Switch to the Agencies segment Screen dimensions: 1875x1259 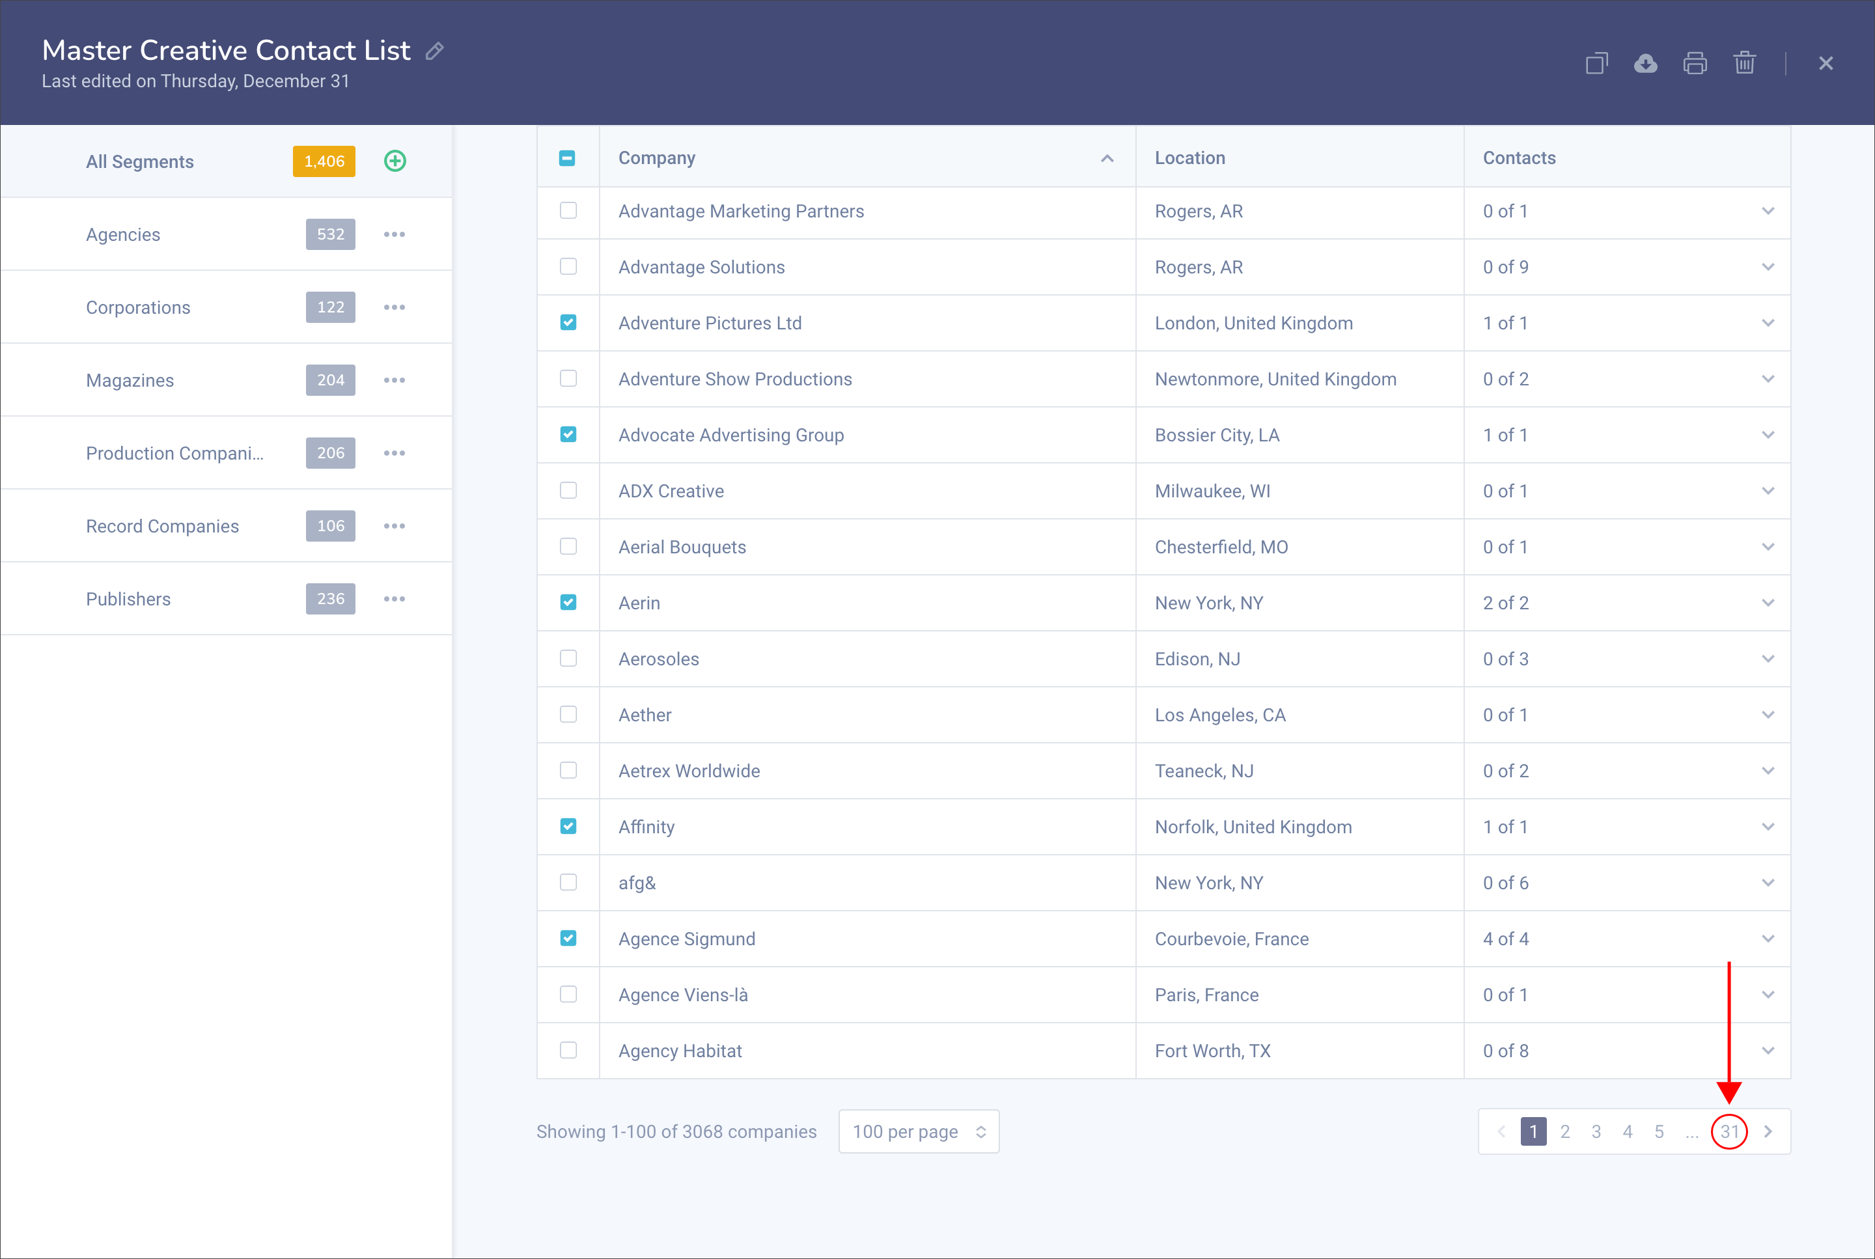(x=227, y=234)
